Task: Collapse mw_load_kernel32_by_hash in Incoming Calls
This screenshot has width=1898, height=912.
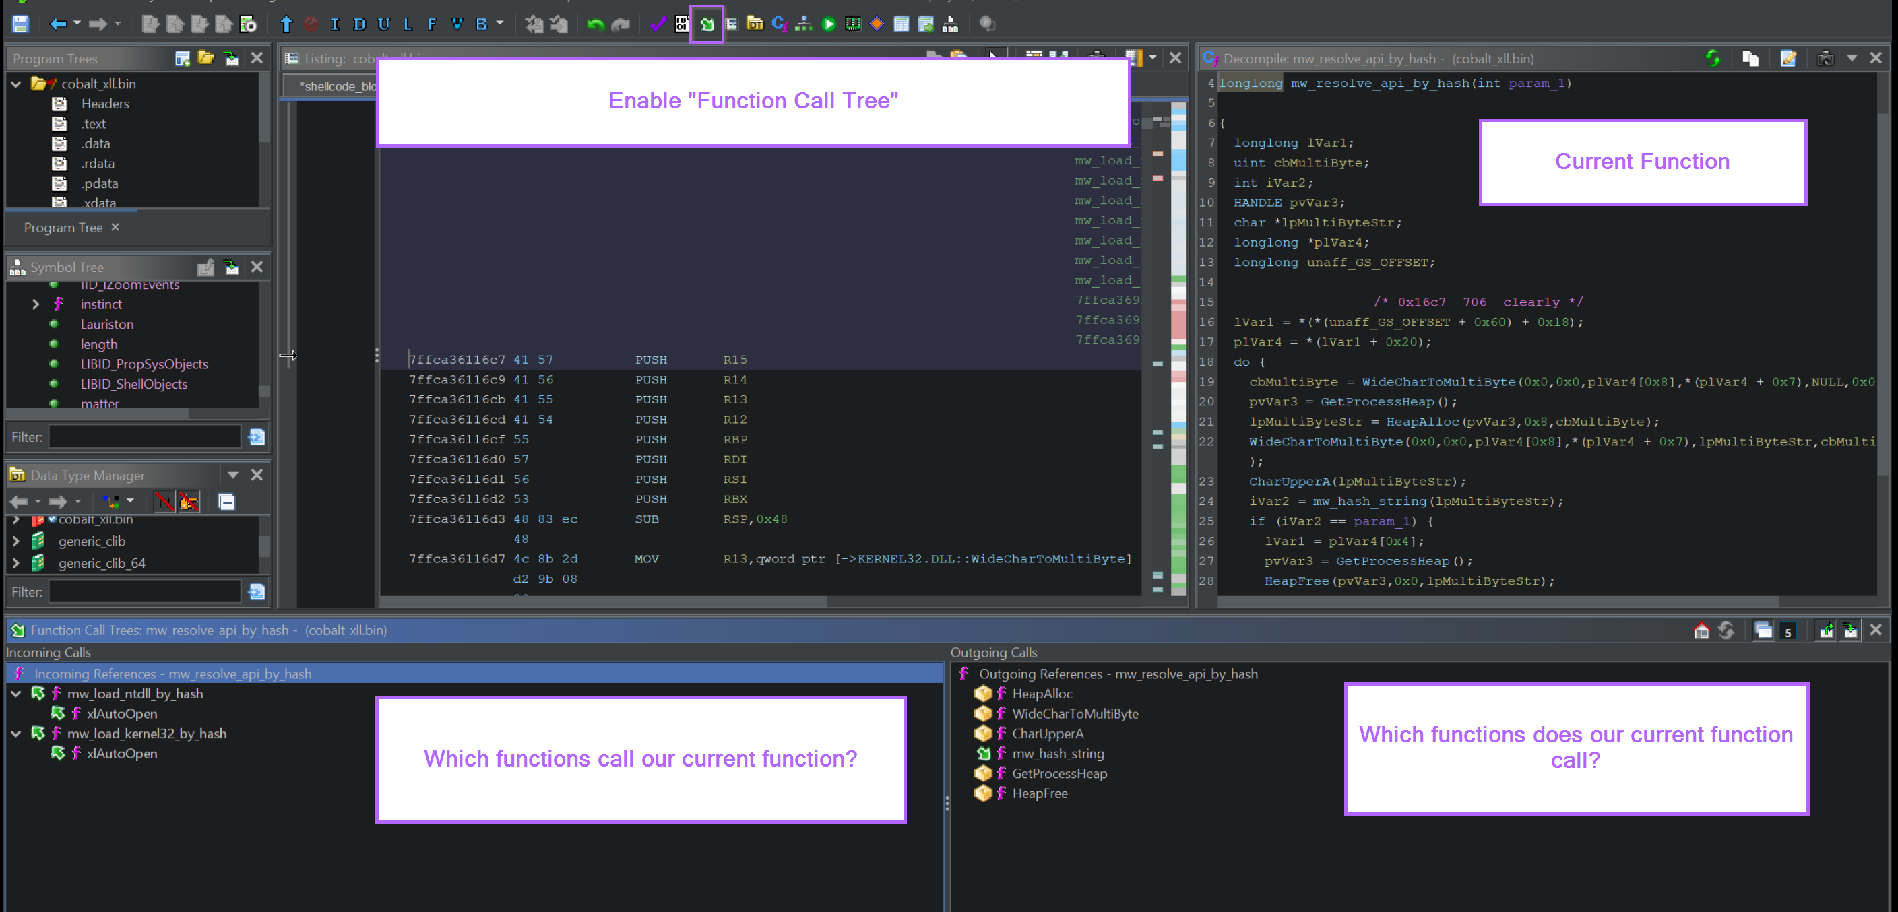Action: (15, 733)
